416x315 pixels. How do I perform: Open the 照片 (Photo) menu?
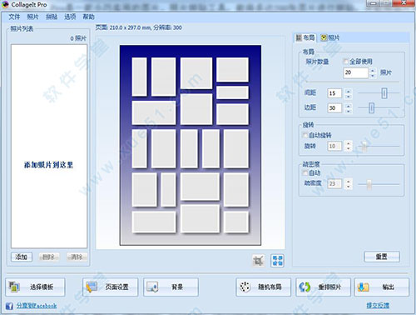32,17
